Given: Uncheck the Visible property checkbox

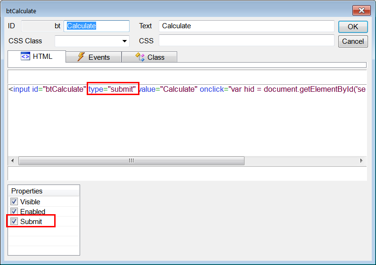Looking at the screenshot, I should [x=14, y=201].
